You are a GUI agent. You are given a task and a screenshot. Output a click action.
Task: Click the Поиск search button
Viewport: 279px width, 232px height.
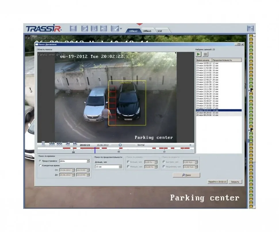[187, 175]
